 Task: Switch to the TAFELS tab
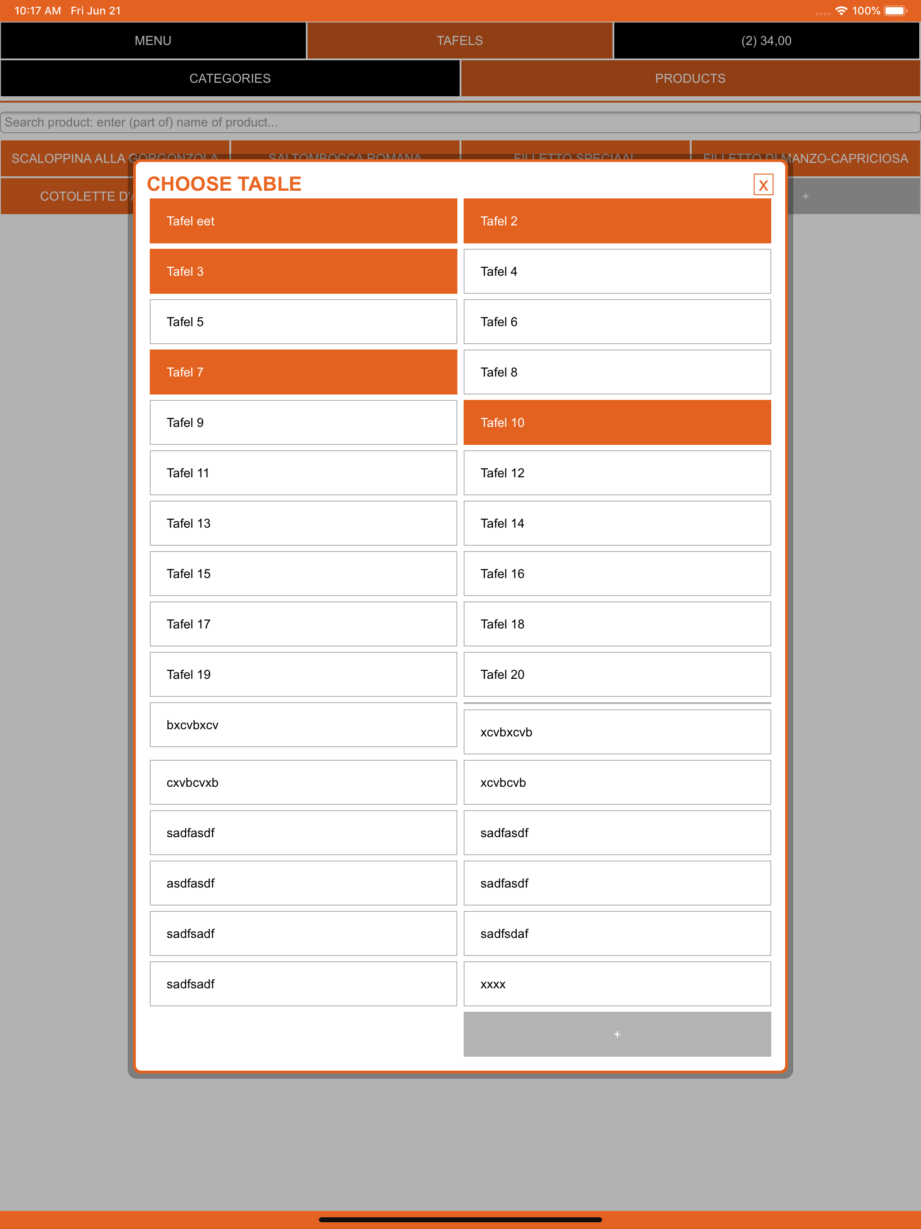tap(460, 40)
